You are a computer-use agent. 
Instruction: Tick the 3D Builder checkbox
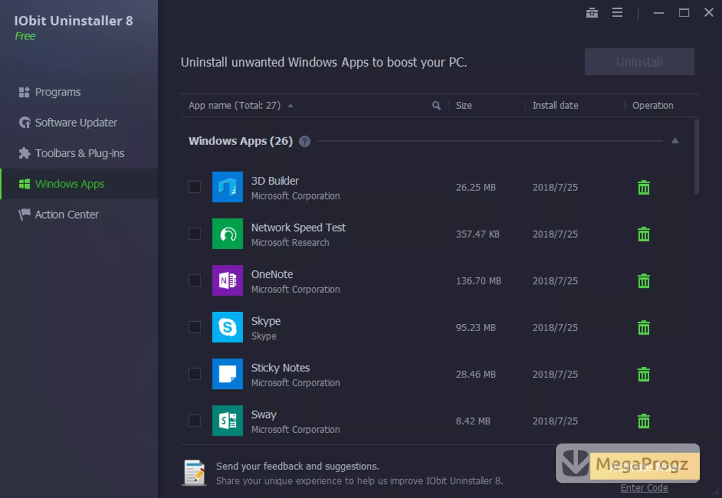point(194,187)
